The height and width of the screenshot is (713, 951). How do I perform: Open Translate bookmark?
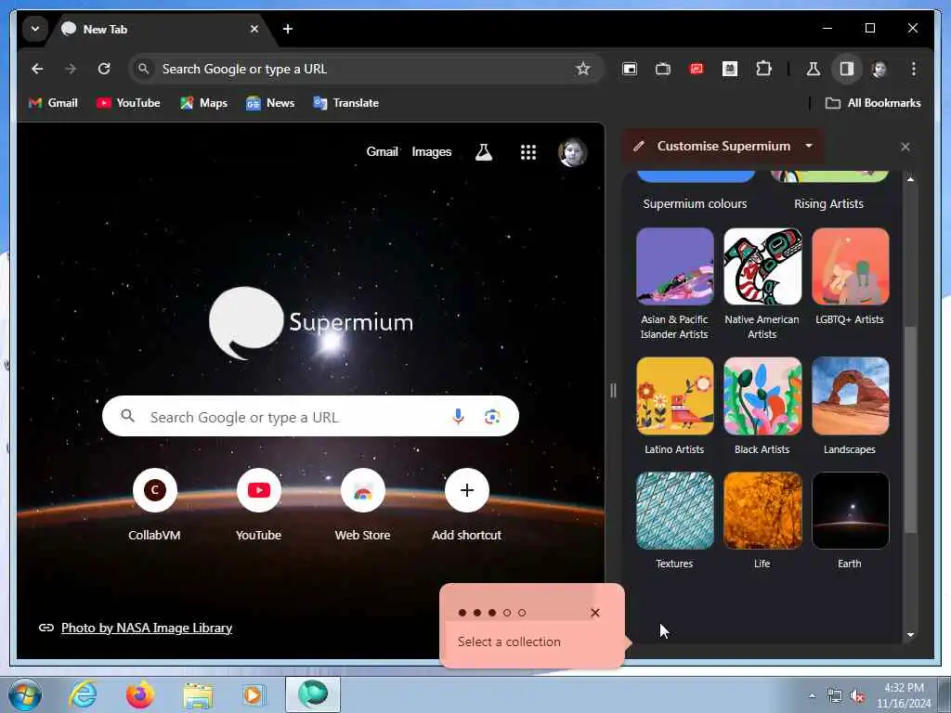pos(345,103)
